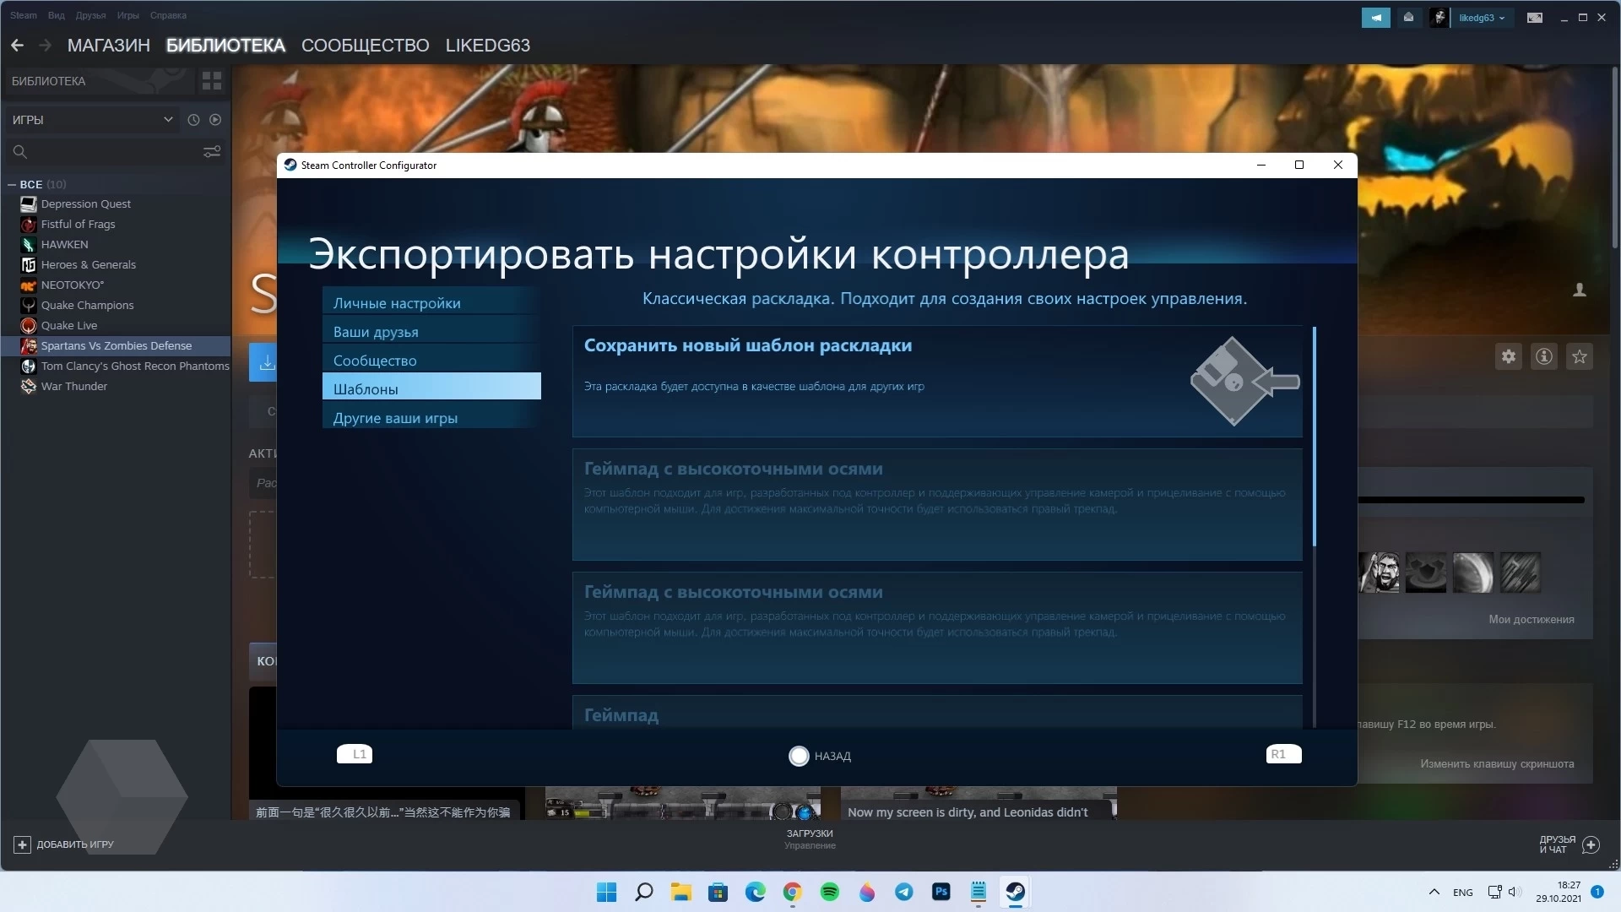Click the ready-to-play filter icon
The height and width of the screenshot is (912, 1621).
[215, 120]
